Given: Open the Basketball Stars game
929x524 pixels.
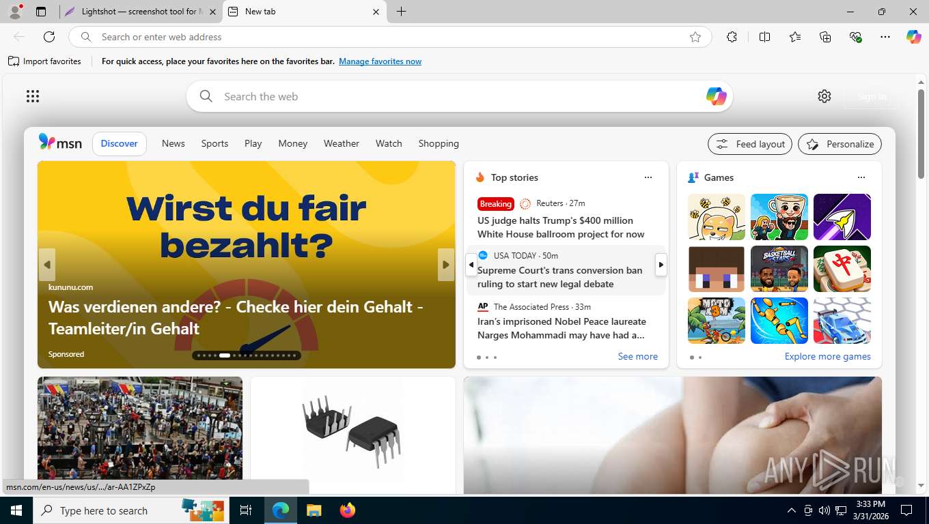Looking at the screenshot, I should tap(779, 269).
